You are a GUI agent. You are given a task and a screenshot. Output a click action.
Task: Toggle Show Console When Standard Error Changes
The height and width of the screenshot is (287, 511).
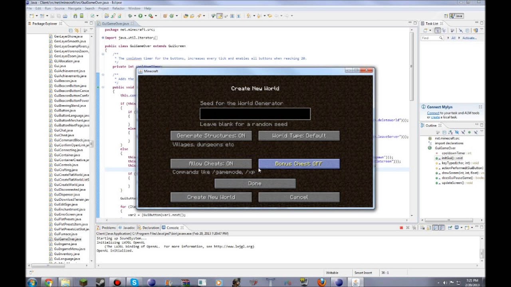442,228
